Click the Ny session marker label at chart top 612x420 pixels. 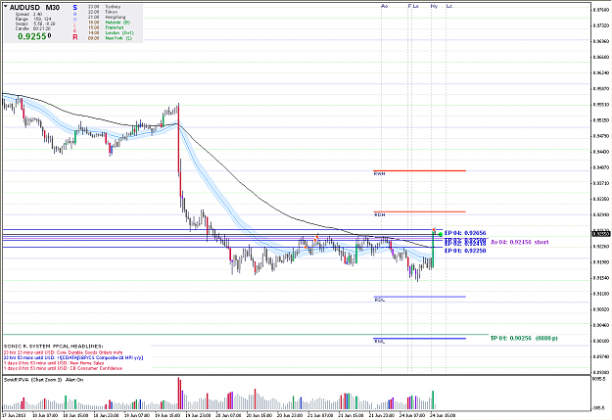pyautogui.click(x=434, y=6)
